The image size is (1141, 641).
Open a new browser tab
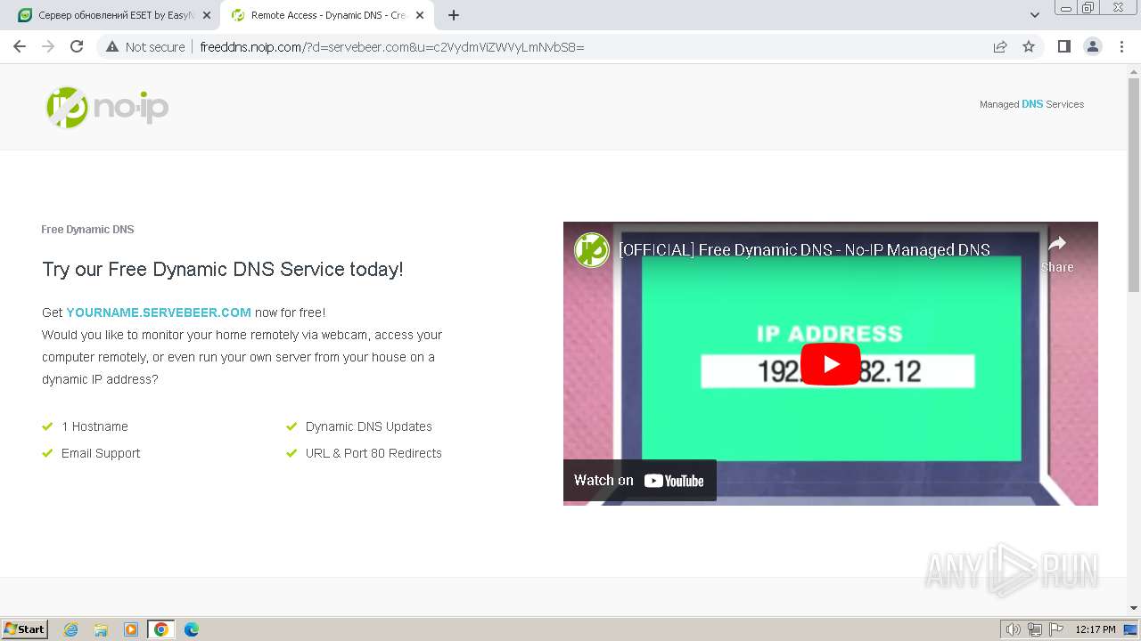[453, 15]
